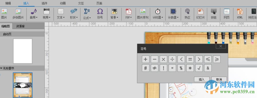Choose the not-equal symbol
The width and height of the screenshot is (257, 98).
154,68
